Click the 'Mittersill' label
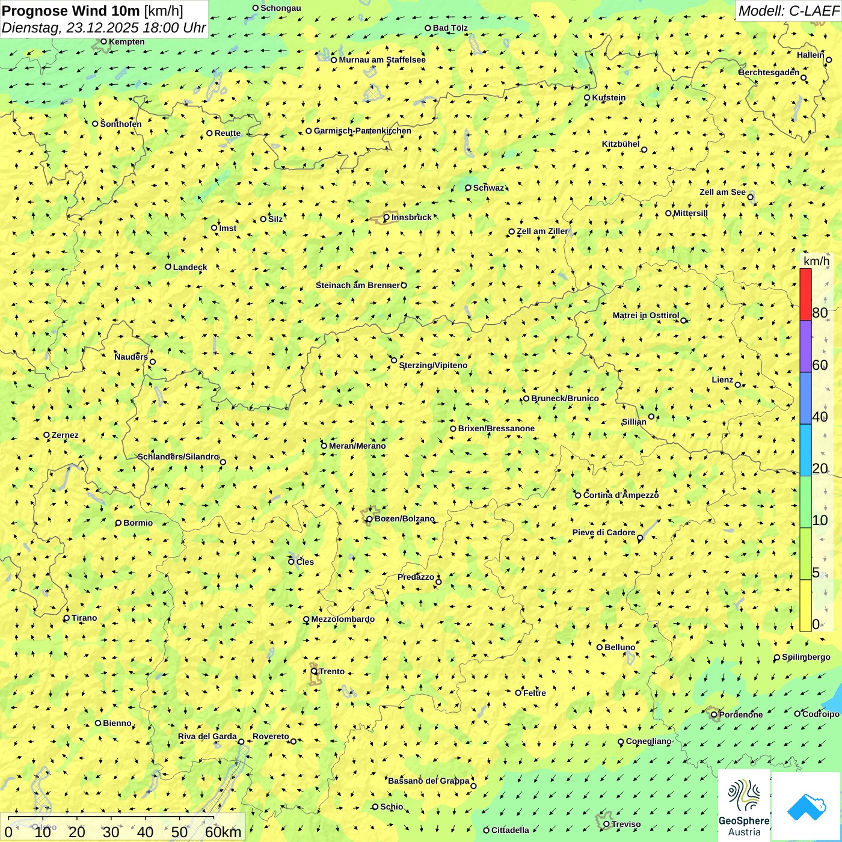Screen dimensions: 842x842 [690, 213]
